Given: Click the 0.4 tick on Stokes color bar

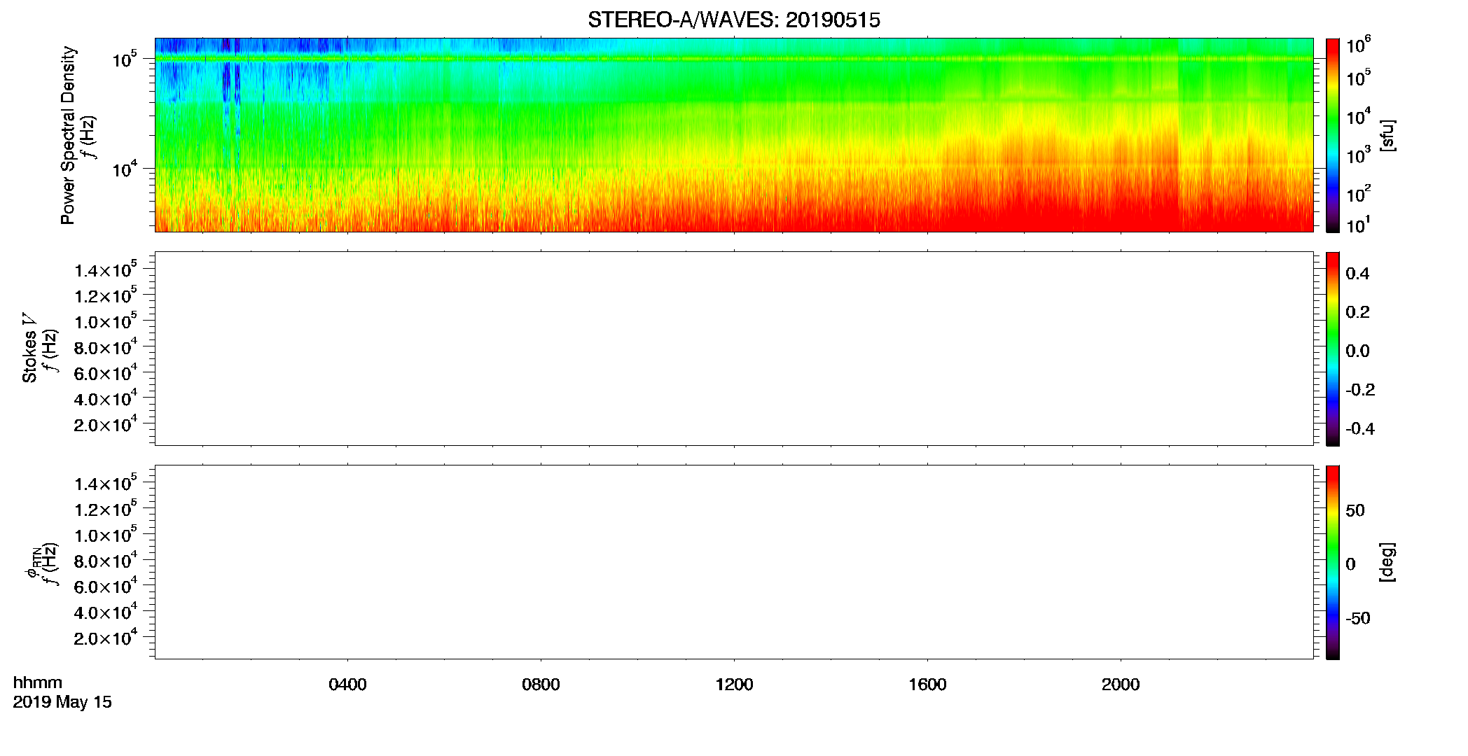Looking at the screenshot, I should pyautogui.click(x=1357, y=274).
